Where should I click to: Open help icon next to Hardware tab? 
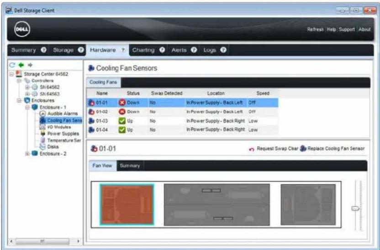point(123,50)
